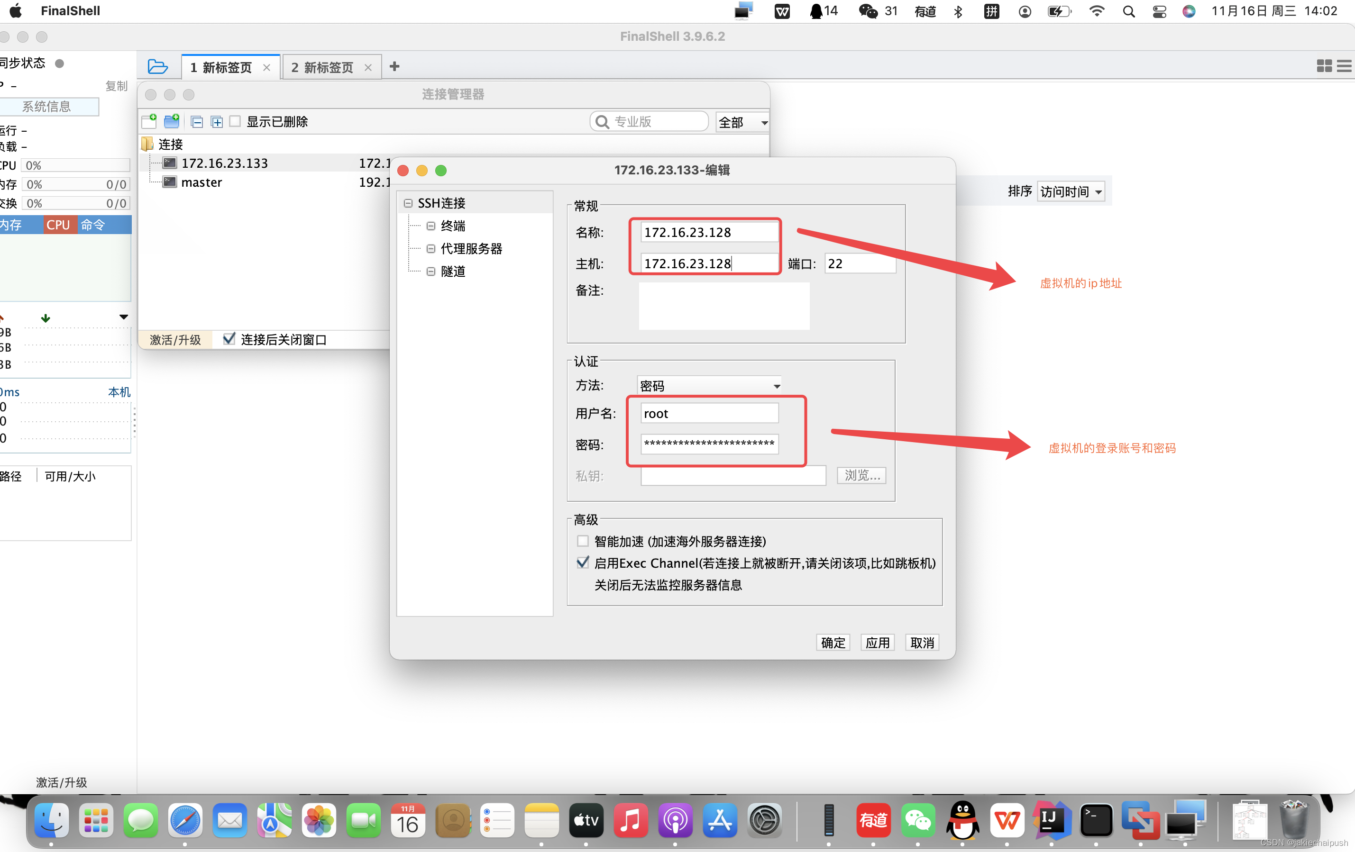
Task: Select 终端 in settings tree
Action: click(453, 226)
